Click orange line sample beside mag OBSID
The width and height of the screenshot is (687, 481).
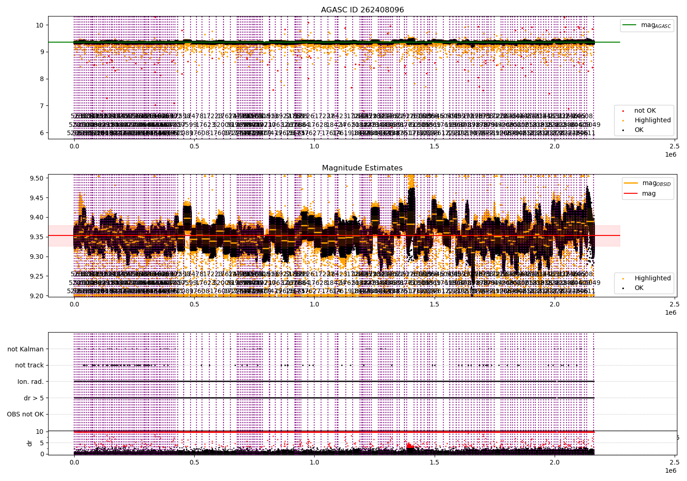(631, 183)
